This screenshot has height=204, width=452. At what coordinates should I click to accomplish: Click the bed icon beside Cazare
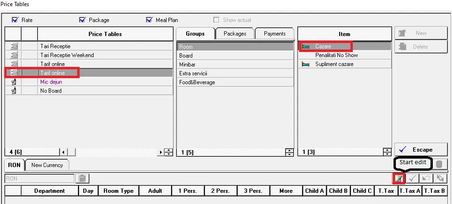coord(306,46)
